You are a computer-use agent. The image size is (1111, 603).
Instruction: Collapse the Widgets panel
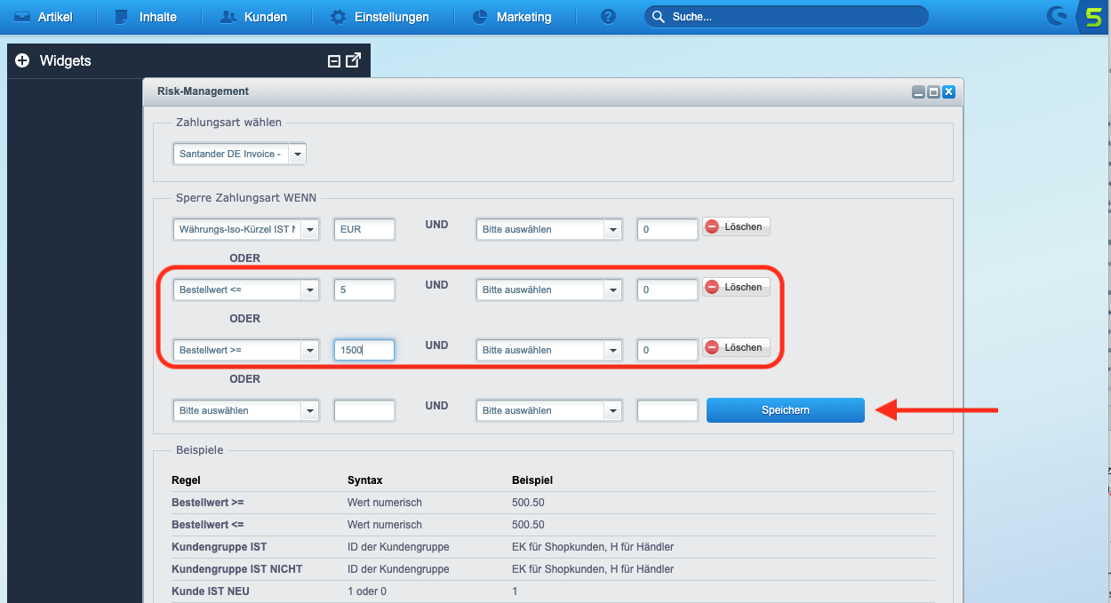click(x=334, y=61)
